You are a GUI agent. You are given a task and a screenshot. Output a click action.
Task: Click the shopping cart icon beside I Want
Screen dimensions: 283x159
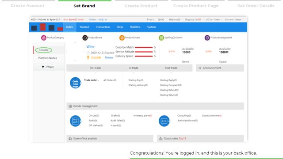pos(43,67)
